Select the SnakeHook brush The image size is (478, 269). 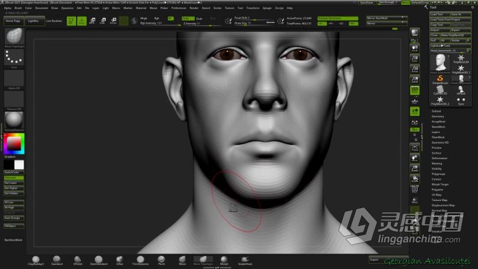pos(245,261)
